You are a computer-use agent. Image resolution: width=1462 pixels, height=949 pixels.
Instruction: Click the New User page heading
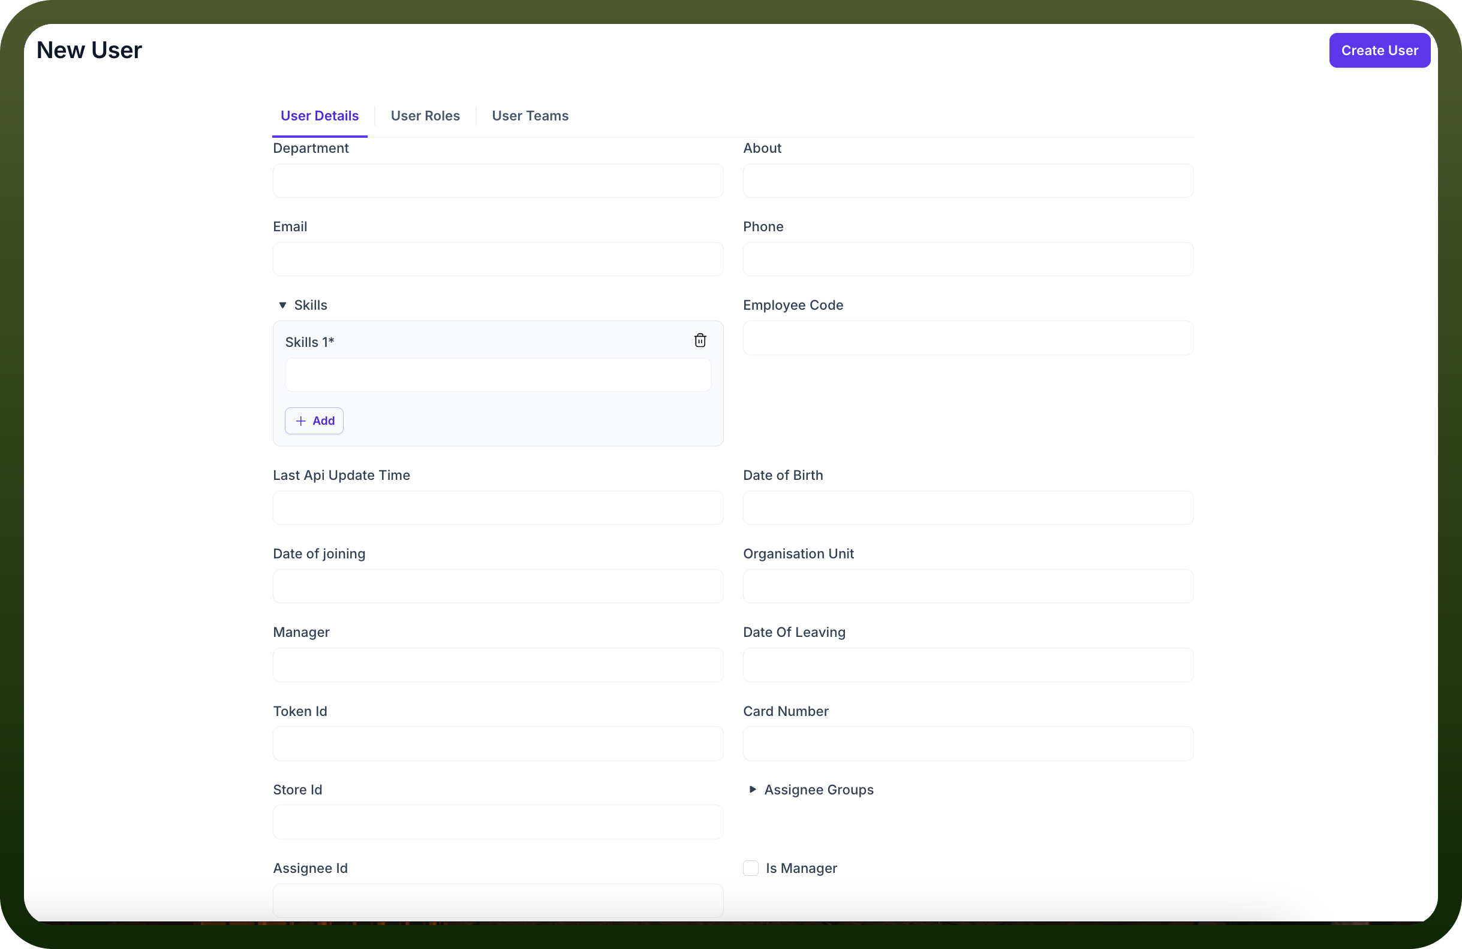point(89,50)
